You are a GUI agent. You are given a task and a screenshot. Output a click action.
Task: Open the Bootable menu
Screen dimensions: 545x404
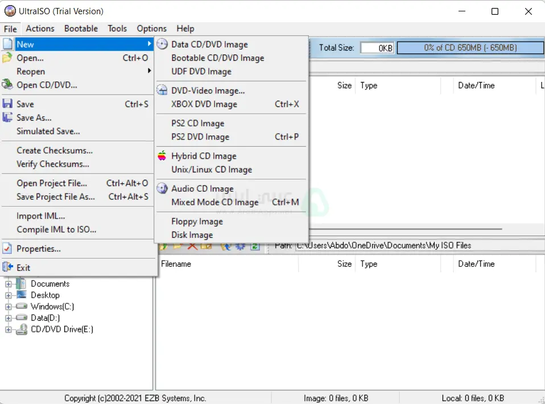pyautogui.click(x=81, y=28)
